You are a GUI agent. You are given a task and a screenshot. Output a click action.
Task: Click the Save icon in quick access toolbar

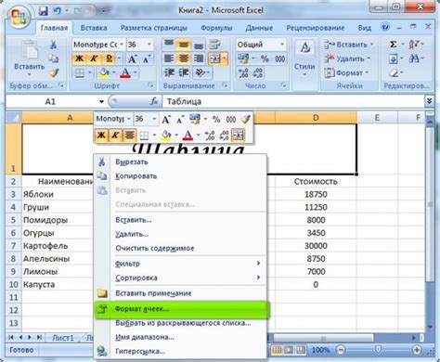point(43,11)
